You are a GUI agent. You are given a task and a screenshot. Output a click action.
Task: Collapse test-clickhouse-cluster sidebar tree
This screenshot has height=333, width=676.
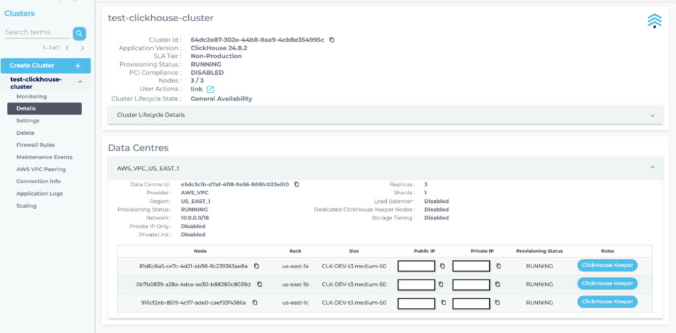coord(80,82)
